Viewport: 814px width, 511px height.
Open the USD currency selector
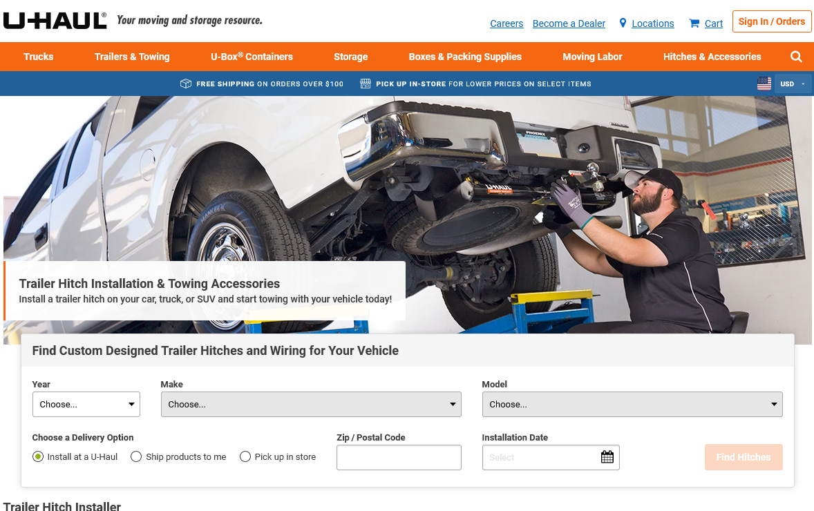(793, 84)
